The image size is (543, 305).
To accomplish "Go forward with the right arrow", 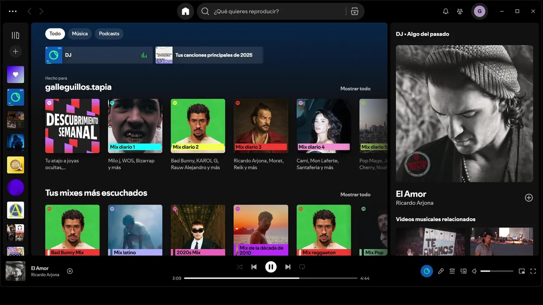I will pyautogui.click(x=41, y=11).
